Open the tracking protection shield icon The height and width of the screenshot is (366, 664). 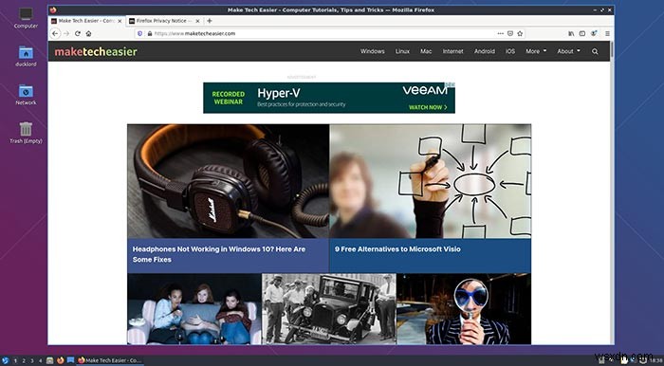(140, 33)
